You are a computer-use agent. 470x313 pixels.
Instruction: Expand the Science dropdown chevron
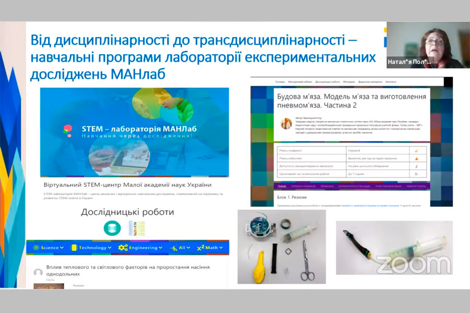(x=62, y=248)
